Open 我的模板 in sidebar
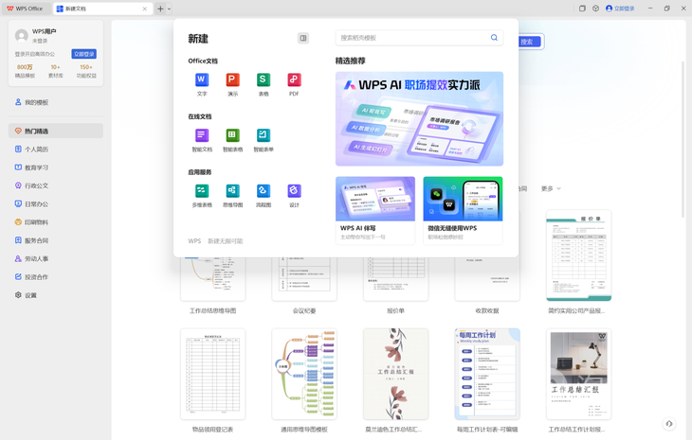This screenshot has width=692, height=440. 56,102
